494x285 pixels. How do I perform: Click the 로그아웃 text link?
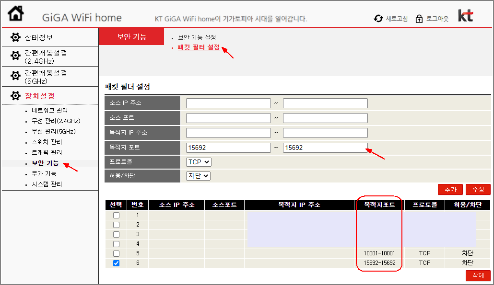pos(437,19)
